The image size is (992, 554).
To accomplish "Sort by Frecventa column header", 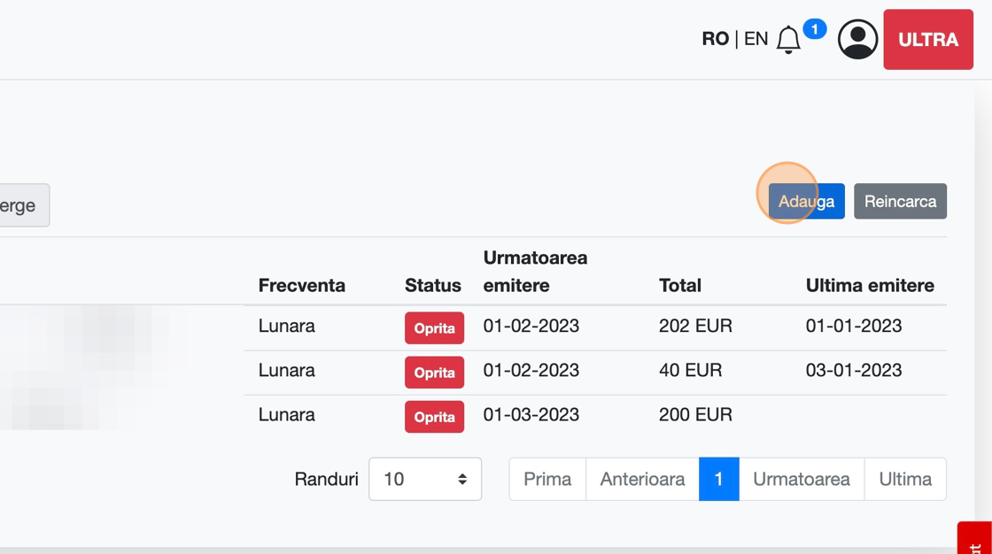I will (301, 285).
